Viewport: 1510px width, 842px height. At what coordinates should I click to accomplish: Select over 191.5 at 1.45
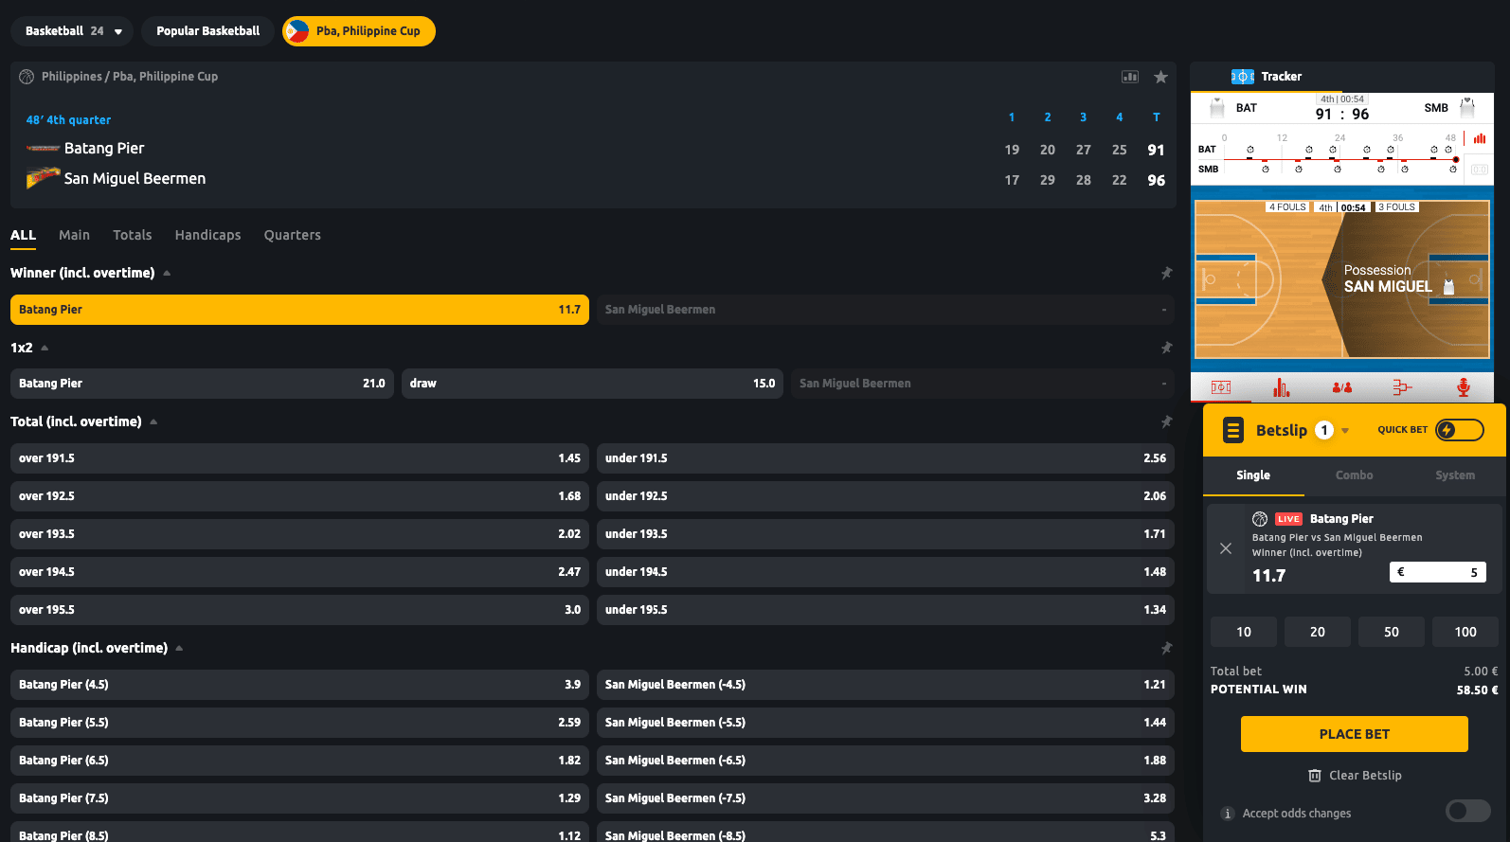coord(299,458)
